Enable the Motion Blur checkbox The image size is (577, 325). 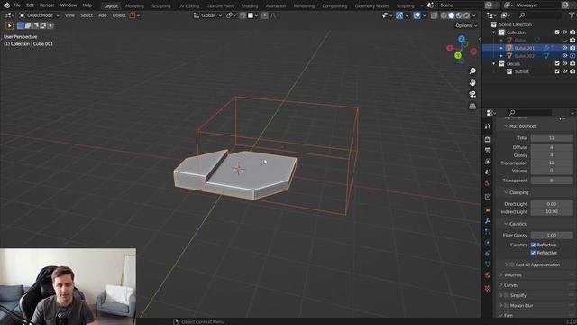507,305
